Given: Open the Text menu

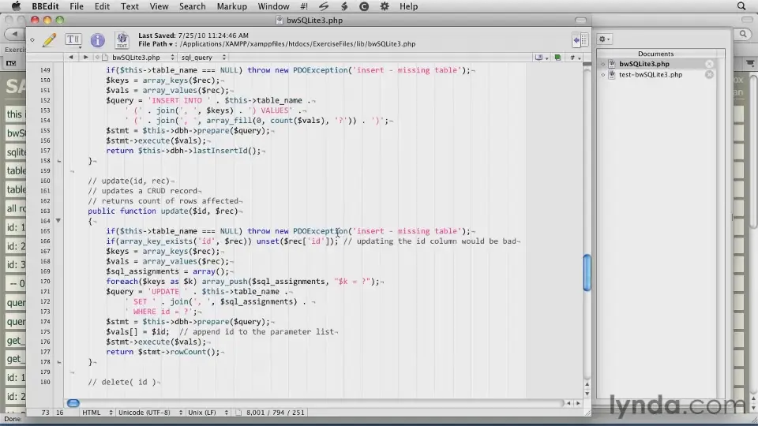Looking at the screenshot, I should coord(129,6).
